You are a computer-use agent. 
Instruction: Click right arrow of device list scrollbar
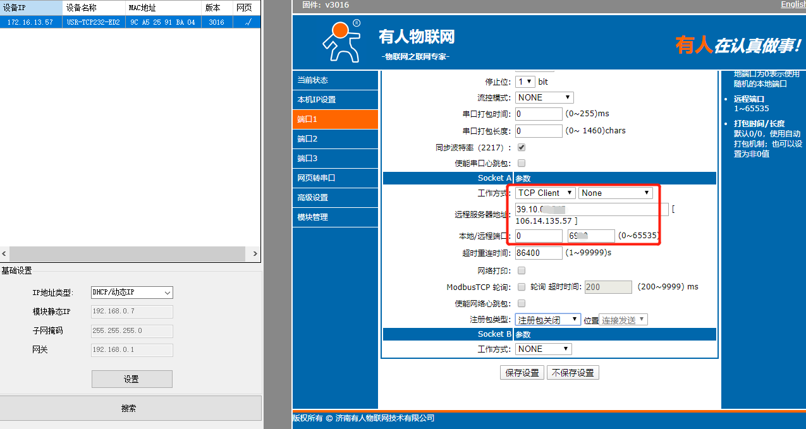click(255, 254)
